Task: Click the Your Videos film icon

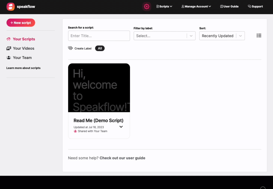Action: pyautogui.click(x=9, y=48)
